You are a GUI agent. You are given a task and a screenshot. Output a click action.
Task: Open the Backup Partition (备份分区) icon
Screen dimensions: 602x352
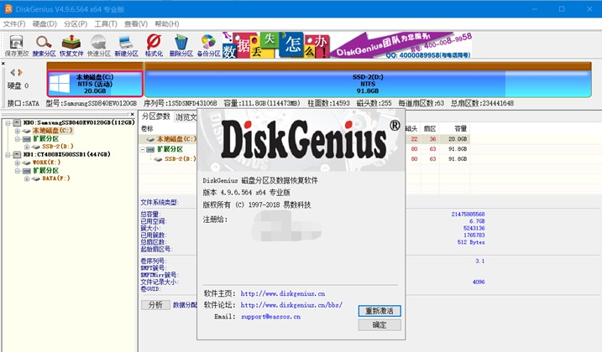208,45
